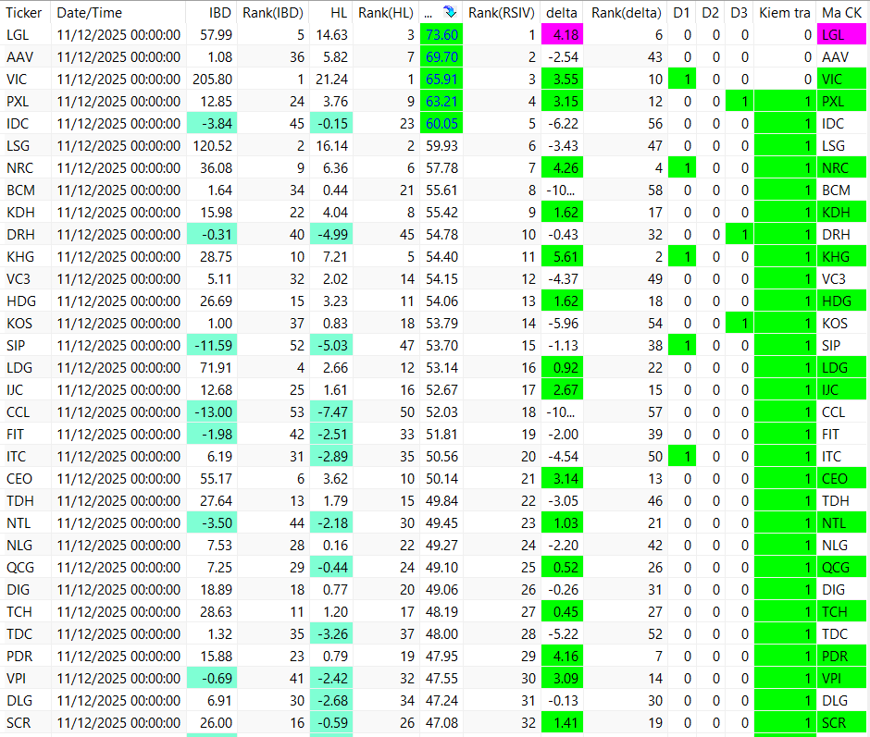Click the HL value 21.24
Viewport: 870px width, 737px height.
coord(331,80)
